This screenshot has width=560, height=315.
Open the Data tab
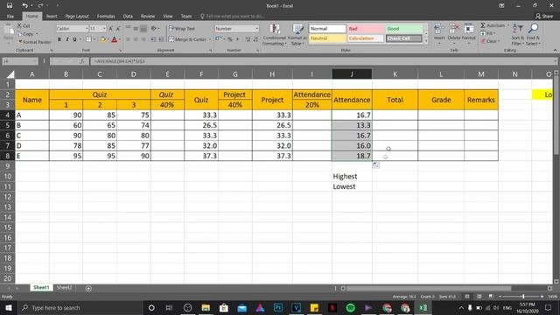(128, 16)
